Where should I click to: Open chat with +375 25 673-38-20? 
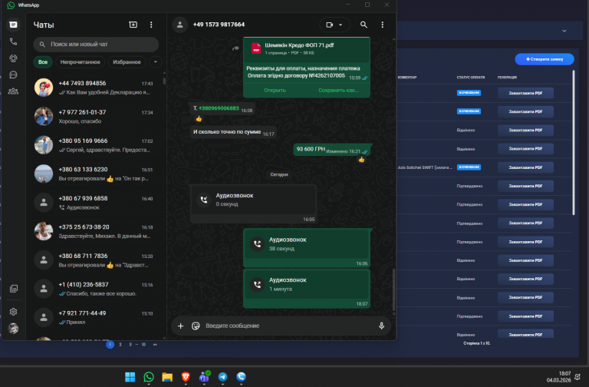(96, 231)
